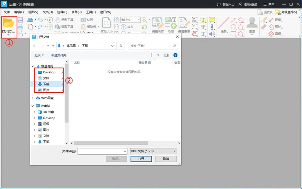Select the Perimeter (周长) measuring tool
The width and height of the screenshot is (302, 189).
point(276,27)
